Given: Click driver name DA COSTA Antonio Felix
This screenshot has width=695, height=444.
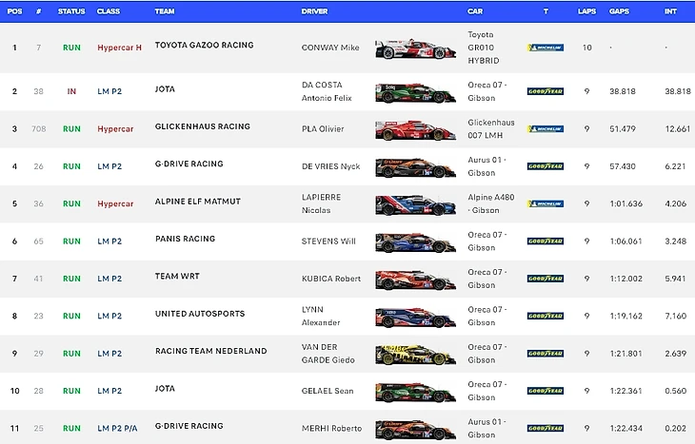Looking at the screenshot, I should pos(327,91).
